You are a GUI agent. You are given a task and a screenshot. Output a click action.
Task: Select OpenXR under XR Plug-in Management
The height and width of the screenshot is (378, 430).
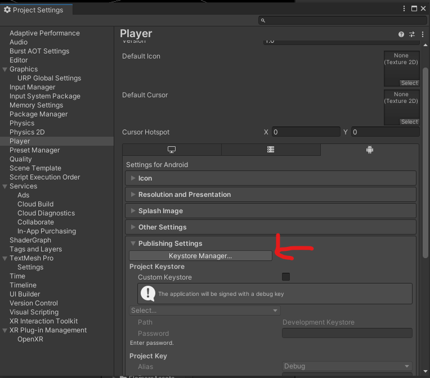pos(30,339)
